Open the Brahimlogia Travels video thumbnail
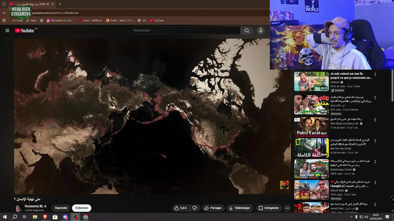394x221 pixels. point(311,169)
